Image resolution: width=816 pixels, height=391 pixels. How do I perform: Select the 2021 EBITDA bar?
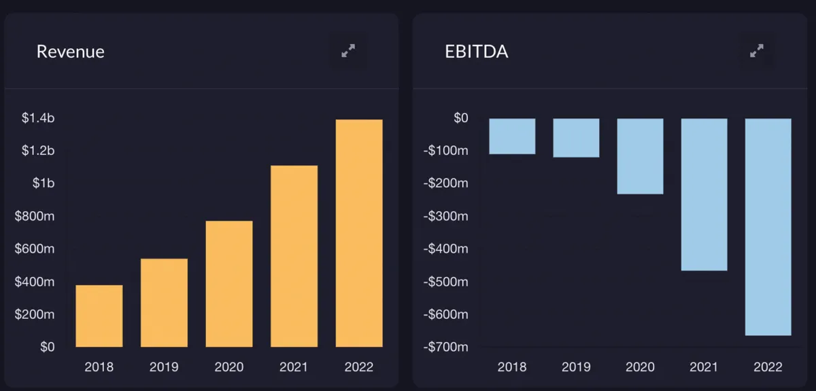point(704,194)
